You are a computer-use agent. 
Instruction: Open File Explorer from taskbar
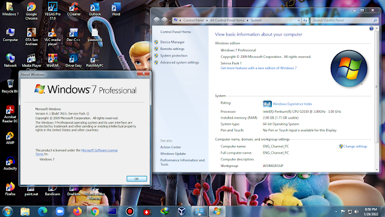25,212
